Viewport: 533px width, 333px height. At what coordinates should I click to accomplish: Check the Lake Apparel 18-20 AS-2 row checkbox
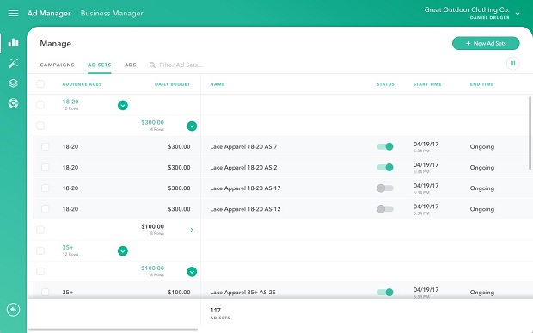[46, 167]
